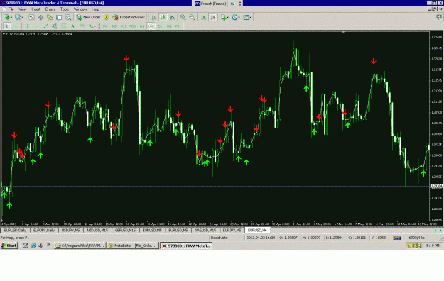444x281 pixels.
Task: Select the M5 timeframe
Action: pos(114,26)
